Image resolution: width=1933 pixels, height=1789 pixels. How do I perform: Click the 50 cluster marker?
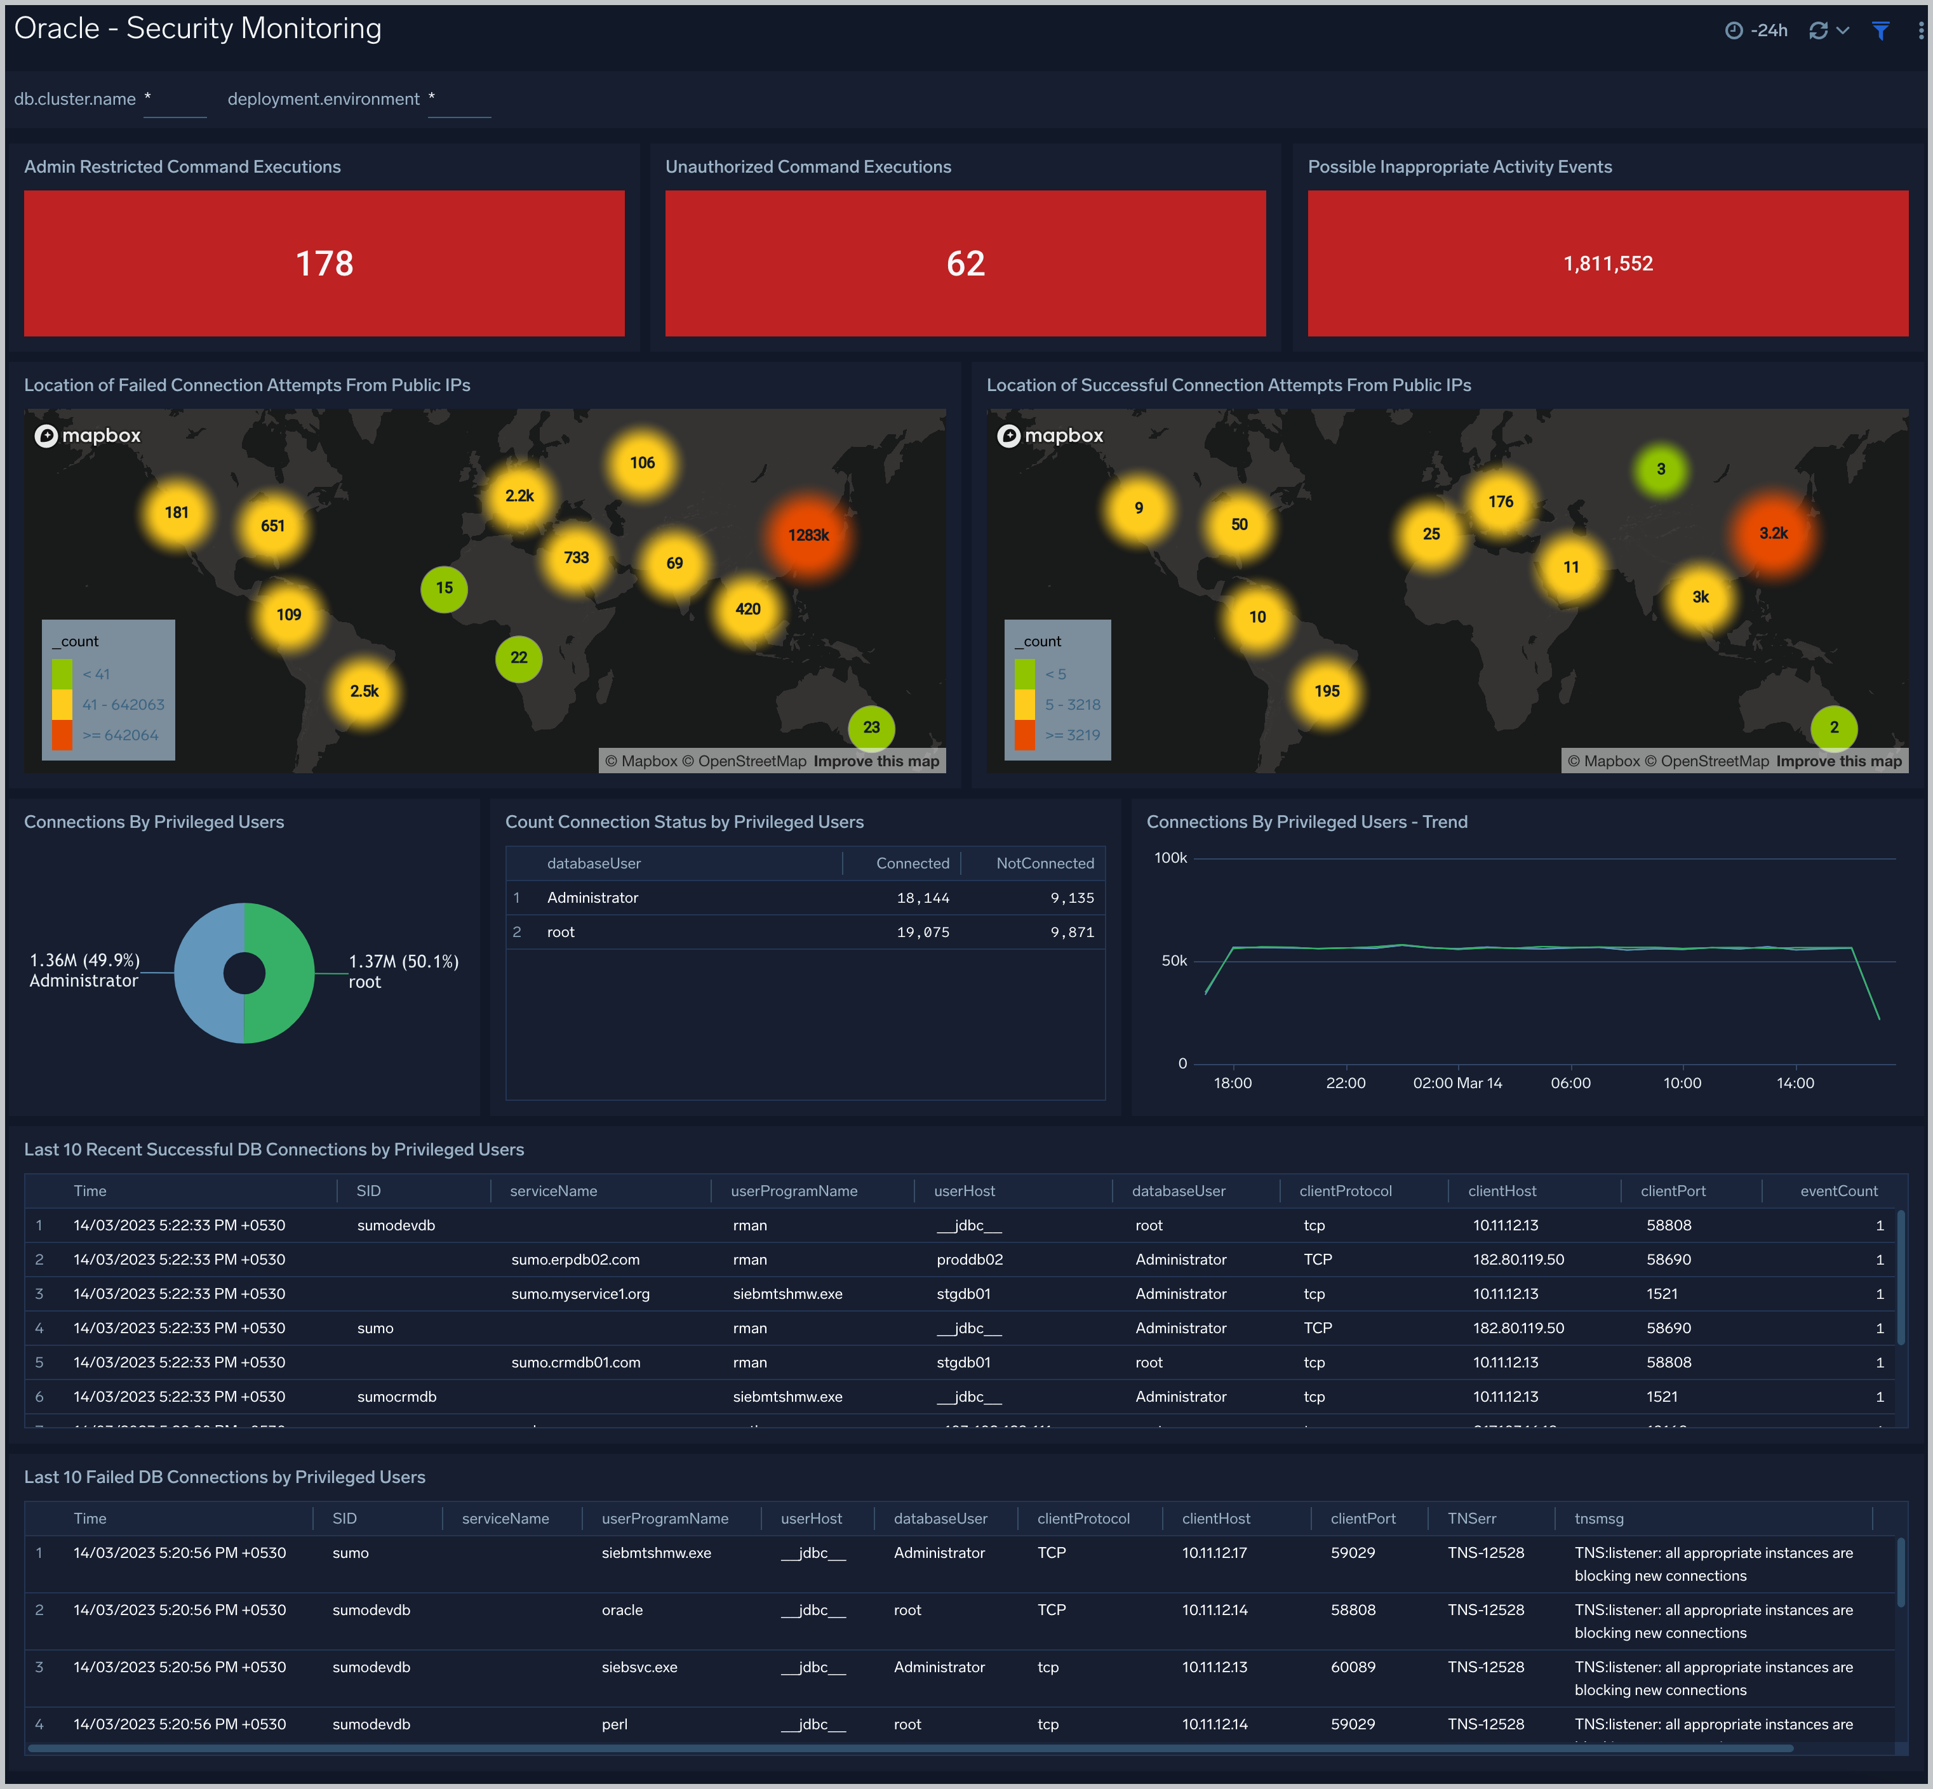(x=1240, y=524)
